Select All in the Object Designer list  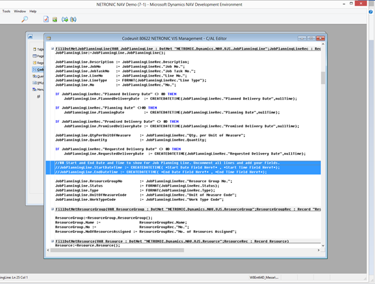pyautogui.click(x=38, y=97)
